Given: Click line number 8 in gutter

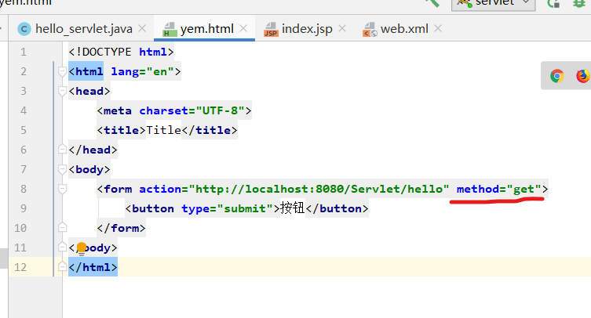Looking at the screenshot, I should 24,189.
